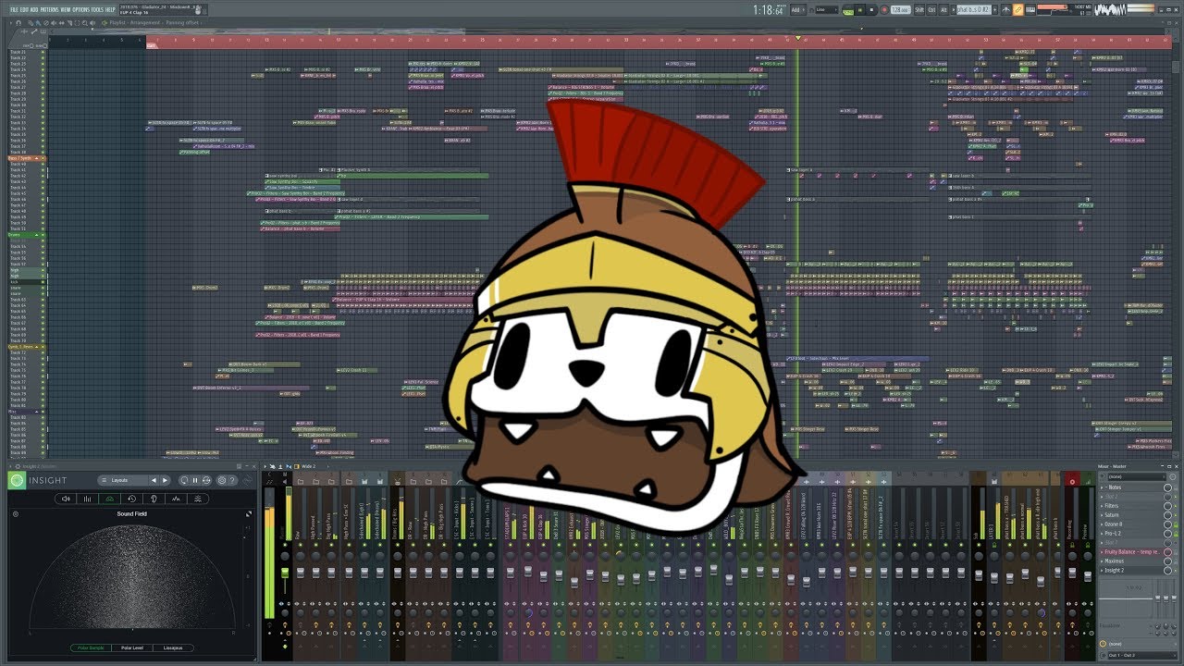Open Filters slot menu arrow
1184x666 pixels.
[1102, 506]
